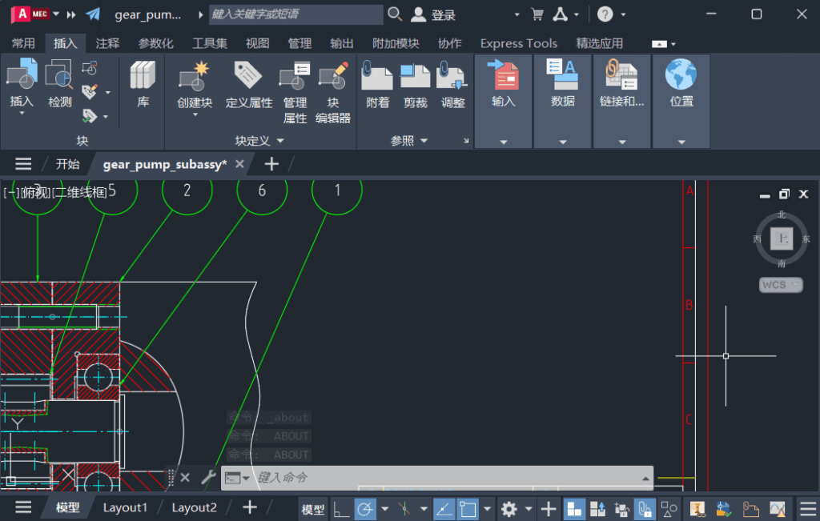Image resolution: width=820 pixels, height=521 pixels.
Task: Expand the Insert (插入) button dropdown
Action: [x=22, y=114]
